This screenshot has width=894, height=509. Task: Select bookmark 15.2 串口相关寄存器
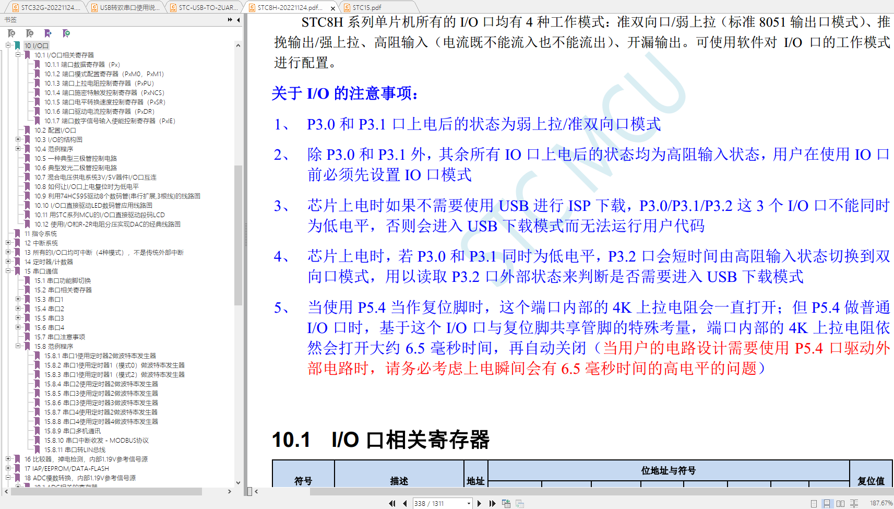tap(63, 290)
